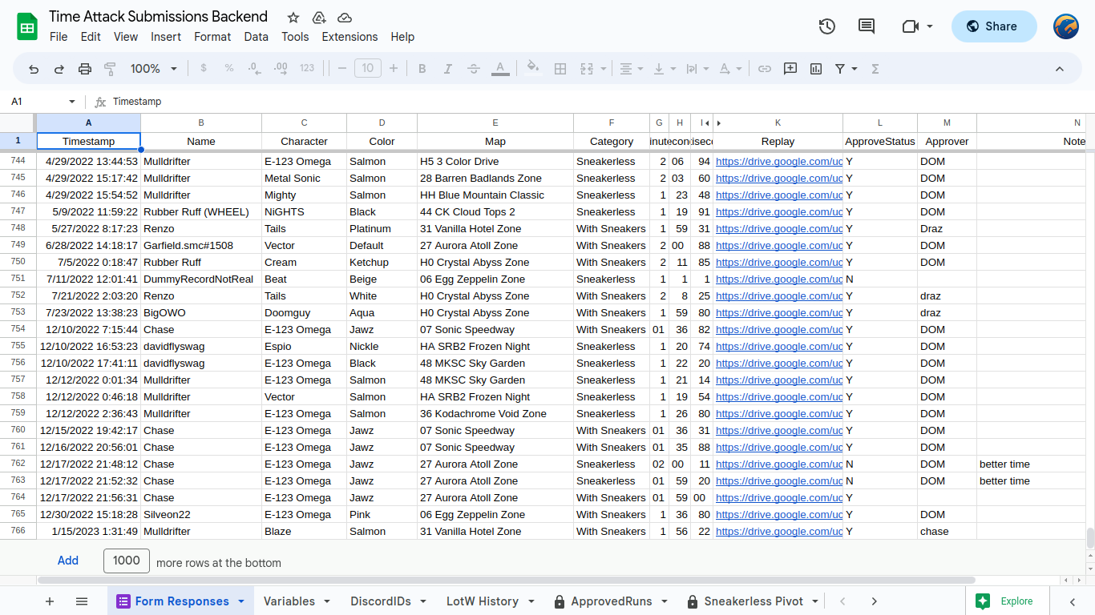This screenshot has height=615, width=1095.
Task: Click the insert link icon
Action: (x=765, y=69)
